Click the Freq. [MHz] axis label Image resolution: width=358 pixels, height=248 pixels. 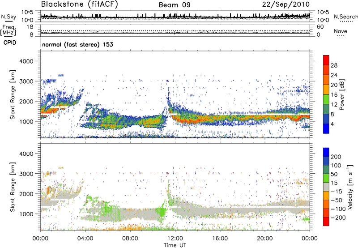point(8,30)
